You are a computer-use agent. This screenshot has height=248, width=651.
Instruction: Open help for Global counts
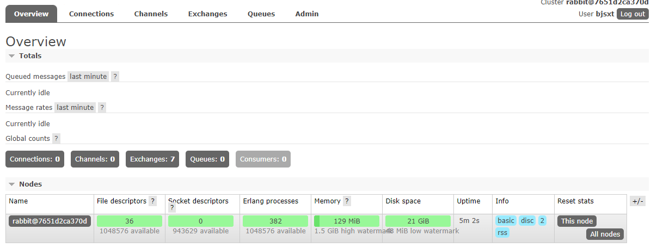tap(57, 139)
